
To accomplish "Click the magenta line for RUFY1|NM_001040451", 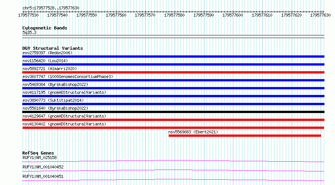I will point(173,180).
